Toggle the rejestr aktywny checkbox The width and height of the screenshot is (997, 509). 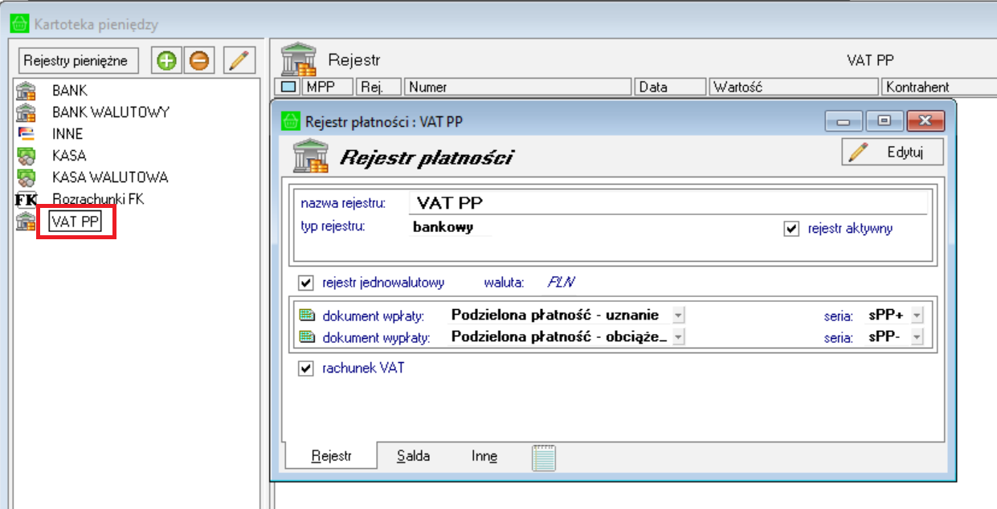[x=792, y=229]
